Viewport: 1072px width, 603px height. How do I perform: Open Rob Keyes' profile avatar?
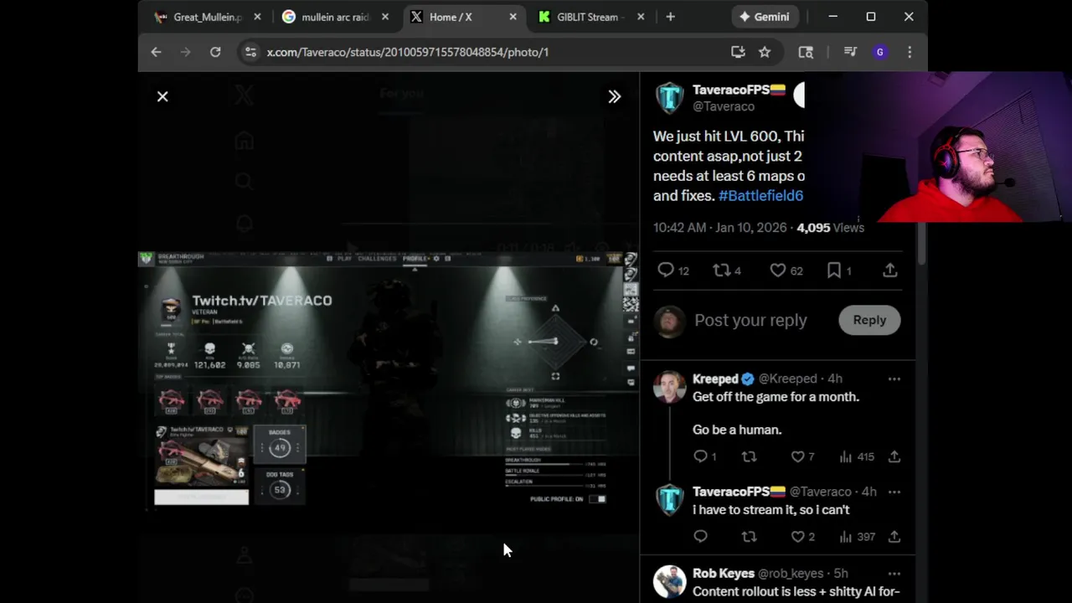(x=669, y=581)
